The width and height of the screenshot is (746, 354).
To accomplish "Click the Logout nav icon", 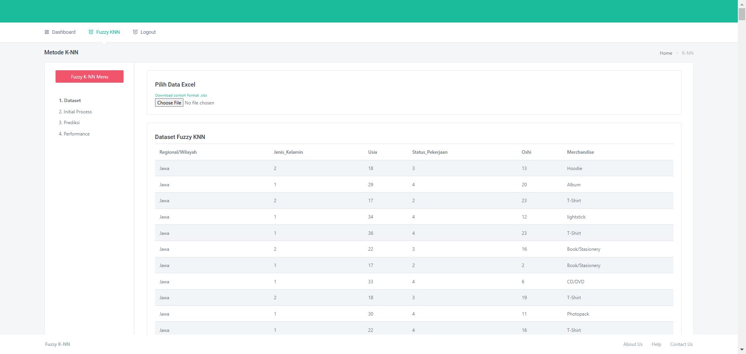I will click(x=135, y=32).
